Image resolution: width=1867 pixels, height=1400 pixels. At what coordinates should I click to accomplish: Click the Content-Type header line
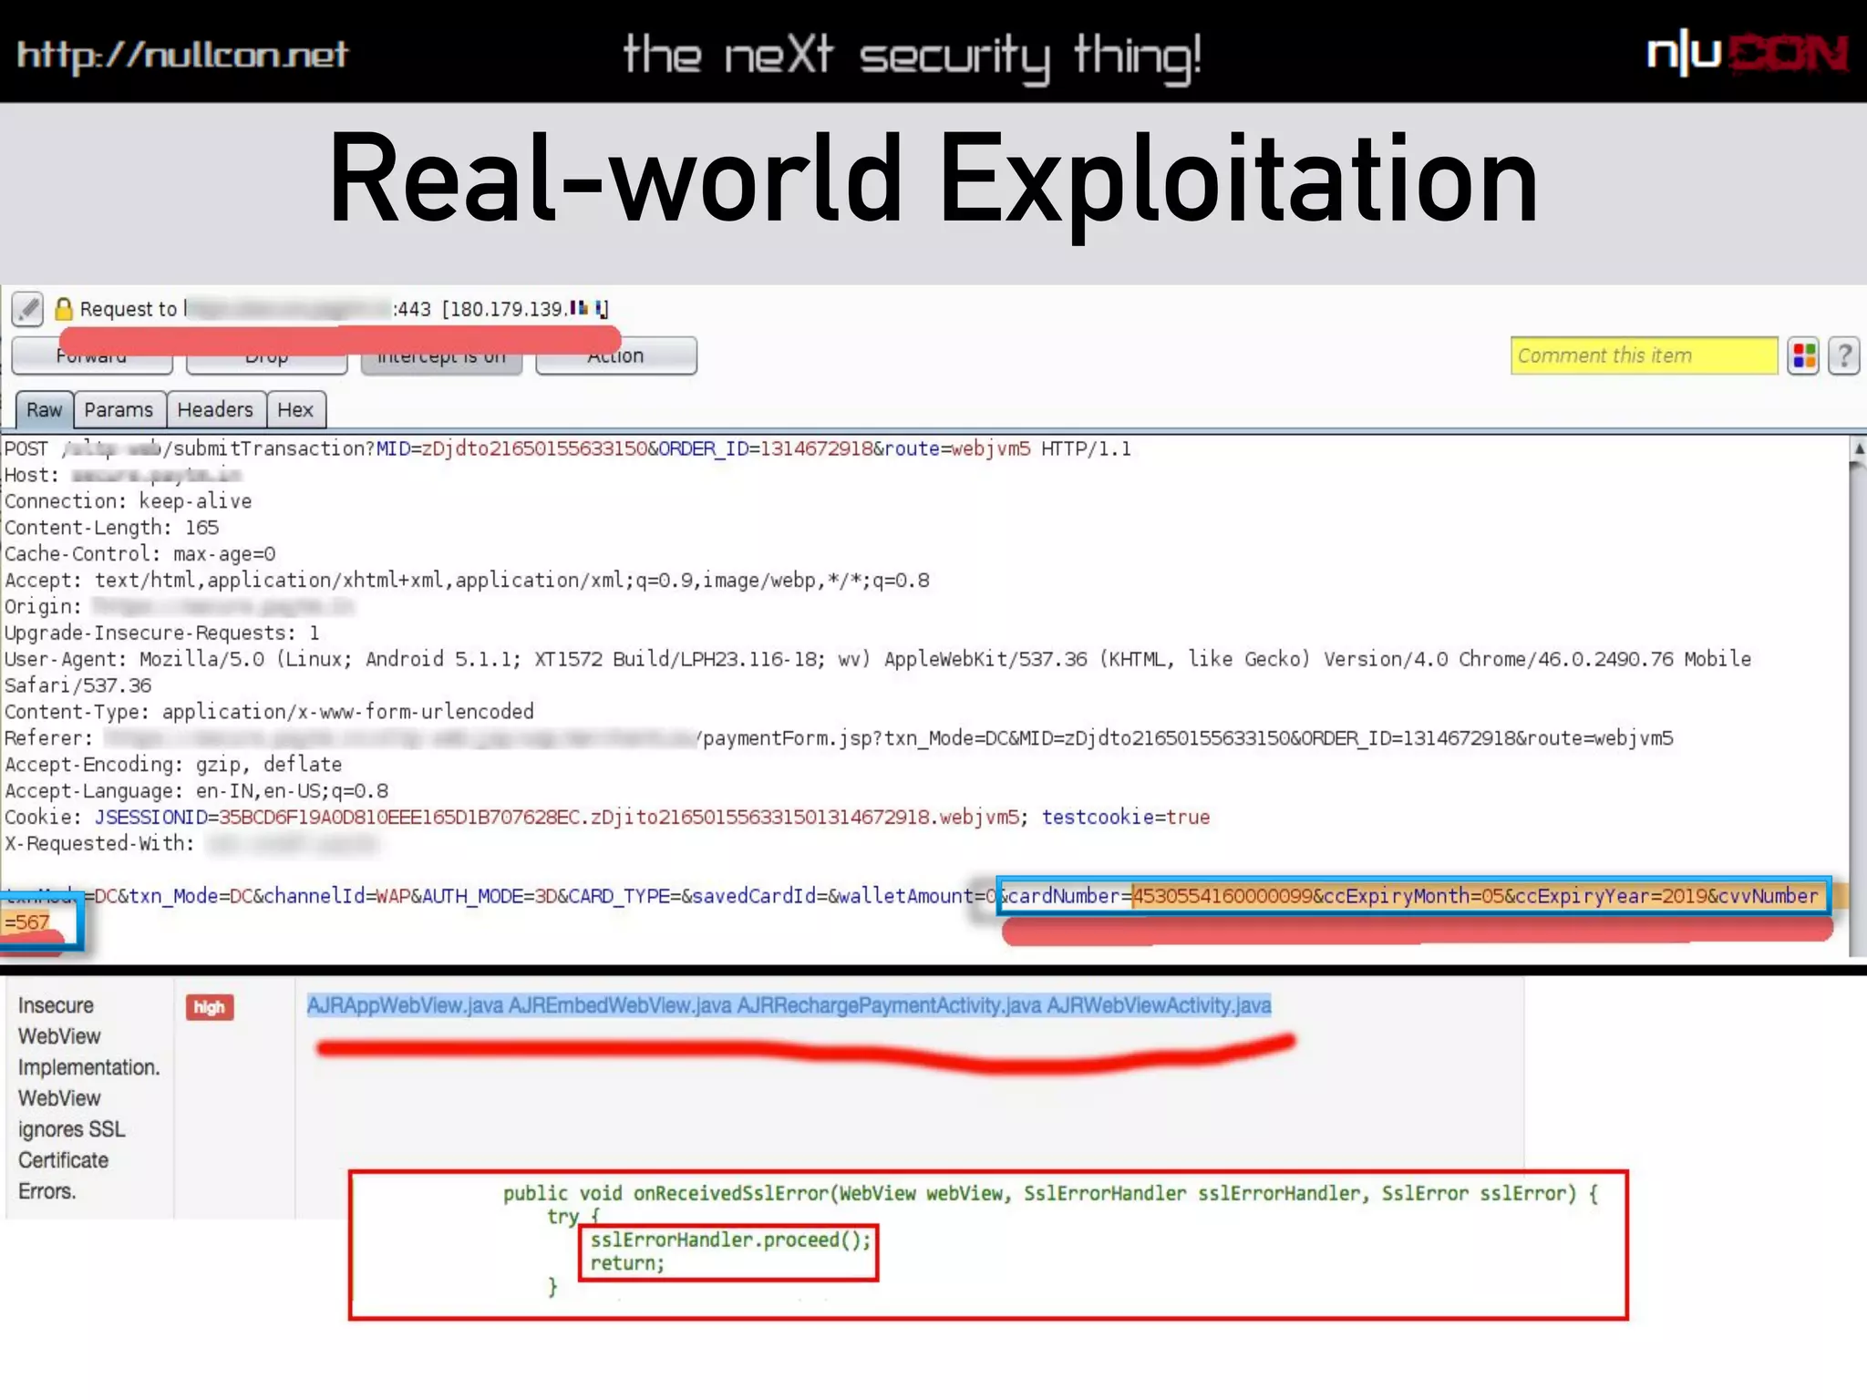tap(269, 712)
